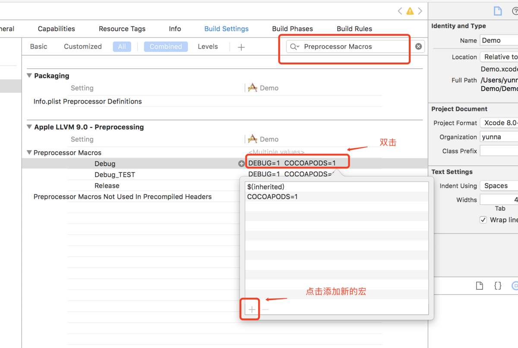Select the All settings filter
Image resolution: width=518 pixels, height=348 pixels.
coord(122,47)
